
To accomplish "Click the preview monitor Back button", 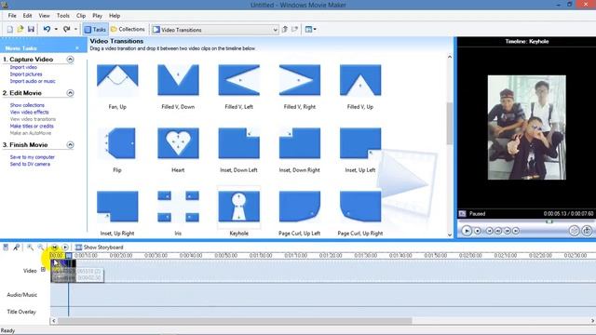I will pyautogui.click(x=490, y=231).
